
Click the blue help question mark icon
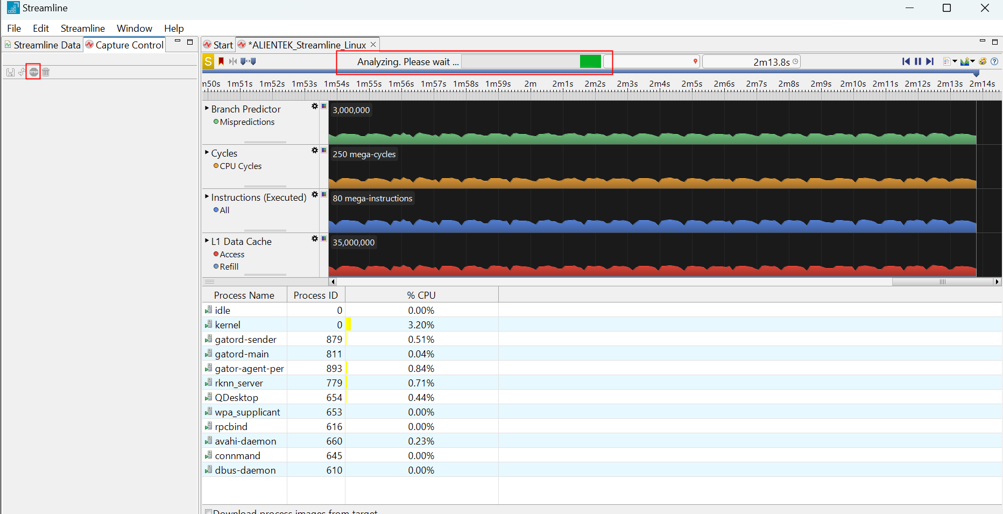tap(994, 61)
